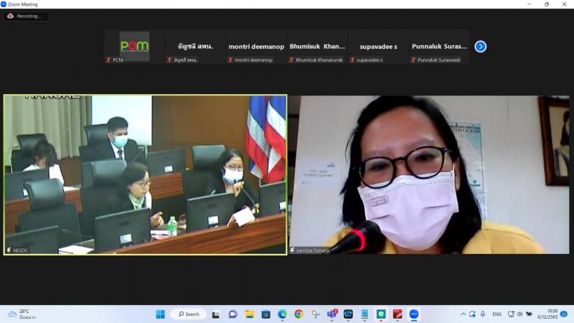The image size is (574, 323).
Task: Select the อัญชลี สพน. participant tile
Action: 195,47
